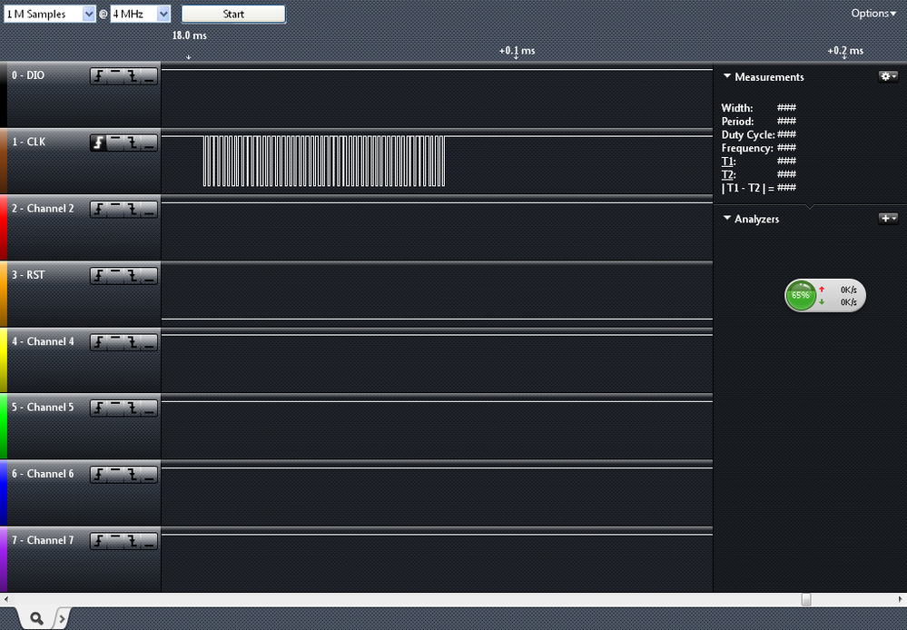Click the horizontal scrollbar at the bottom

[803, 597]
